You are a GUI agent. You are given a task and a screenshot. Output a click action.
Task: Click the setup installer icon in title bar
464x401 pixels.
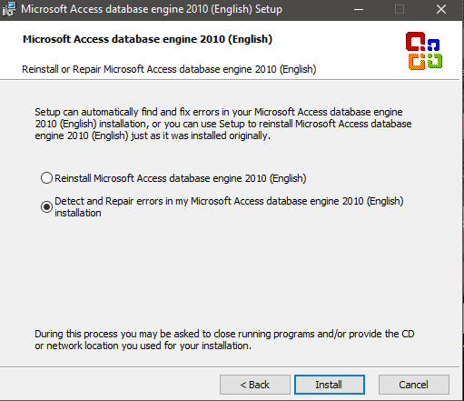tap(9, 9)
